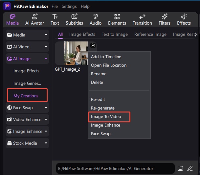Click the AI Generator path field

click(x=115, y=168)
